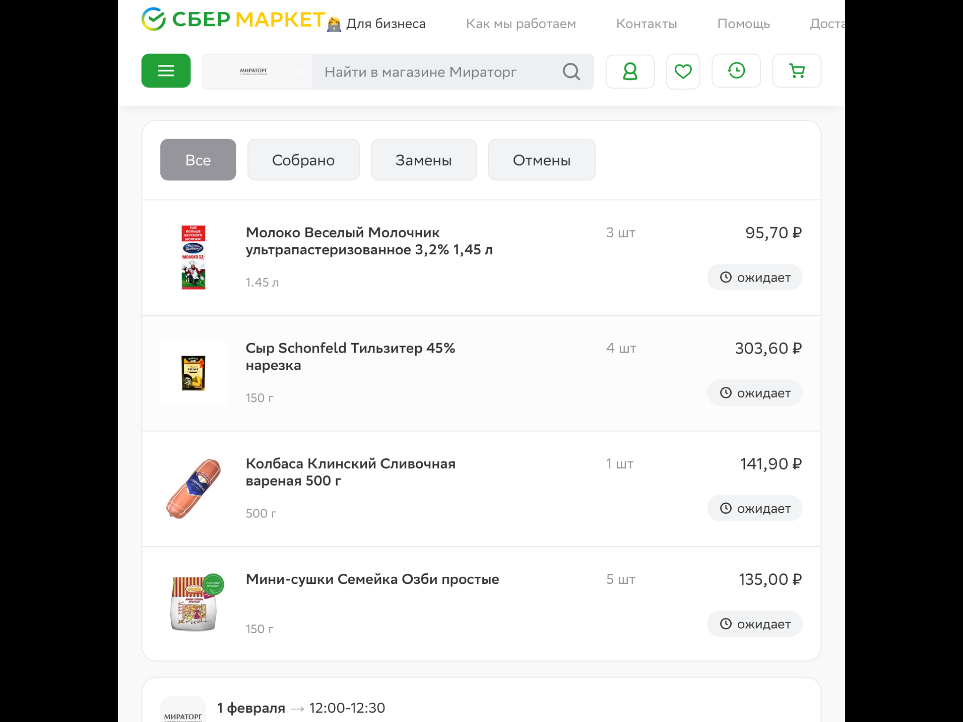The height and width of the screenshot is (722, 963).
Task: Click the 'ожидает' status for the sausage
Action: [x=755, y=509]
